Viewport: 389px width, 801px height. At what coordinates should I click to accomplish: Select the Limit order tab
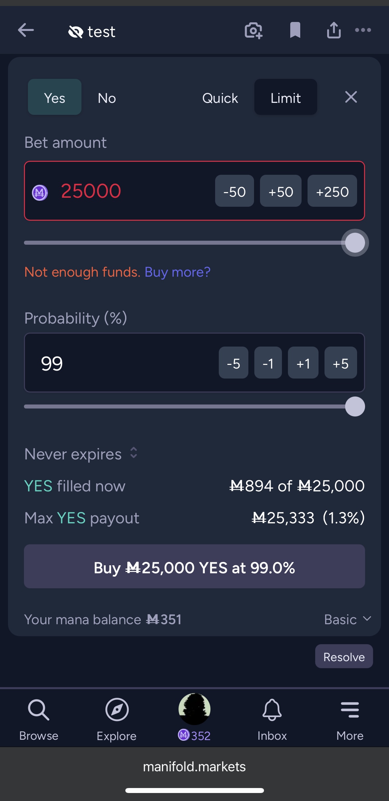pyautogui.click(x=285, y=97)
